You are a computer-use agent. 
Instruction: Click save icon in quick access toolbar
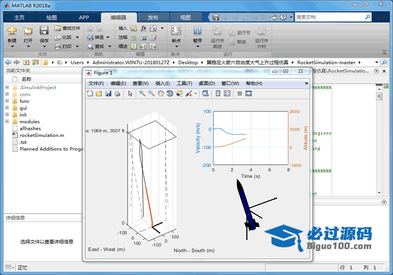pos(216,17)
